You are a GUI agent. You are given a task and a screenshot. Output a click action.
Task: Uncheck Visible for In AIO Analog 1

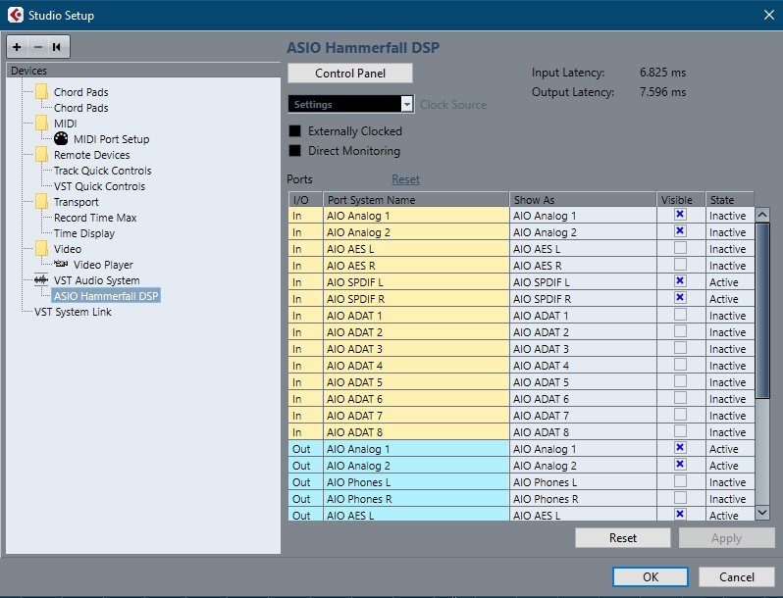click(x=680, y=215)
